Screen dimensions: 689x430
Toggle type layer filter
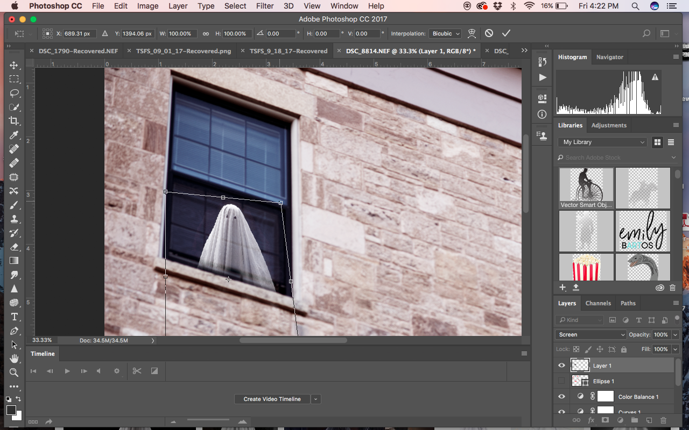tap(638, 320)
